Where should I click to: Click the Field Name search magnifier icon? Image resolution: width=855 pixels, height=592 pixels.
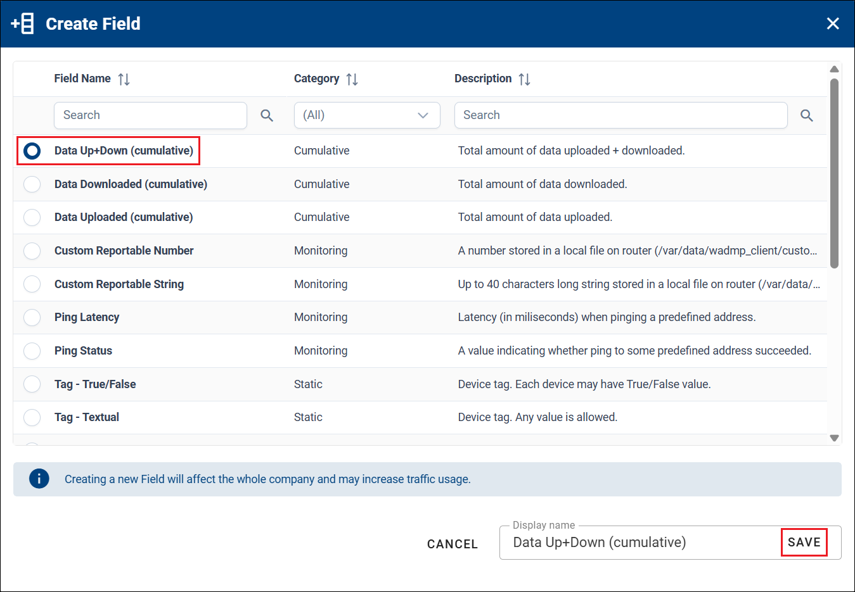tap(267, 115)
